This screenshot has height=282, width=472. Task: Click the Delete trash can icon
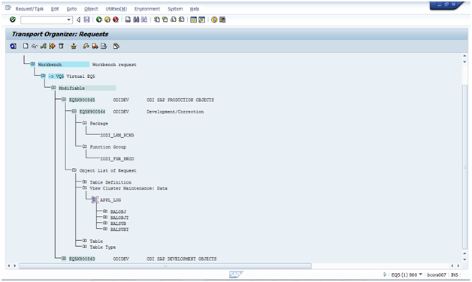(61, 46)
